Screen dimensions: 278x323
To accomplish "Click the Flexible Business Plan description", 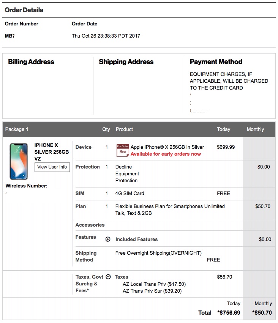I will pyautogui.click(x=170, y=210).
